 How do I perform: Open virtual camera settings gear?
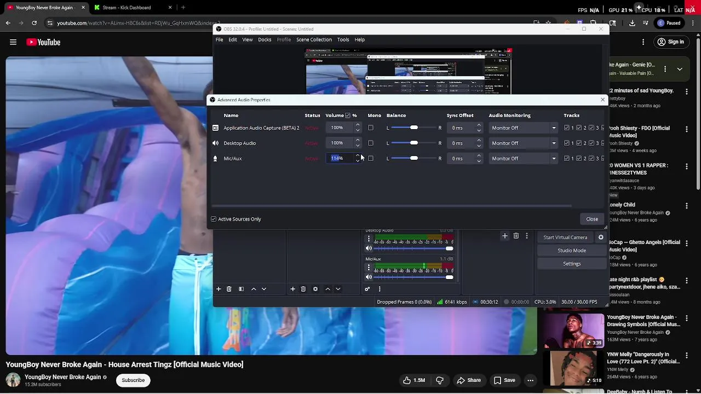tap(601, 237)
